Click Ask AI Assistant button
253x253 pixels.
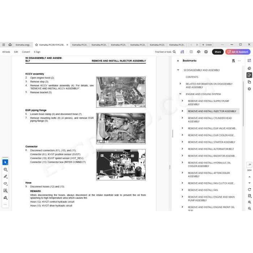(238, 52)
